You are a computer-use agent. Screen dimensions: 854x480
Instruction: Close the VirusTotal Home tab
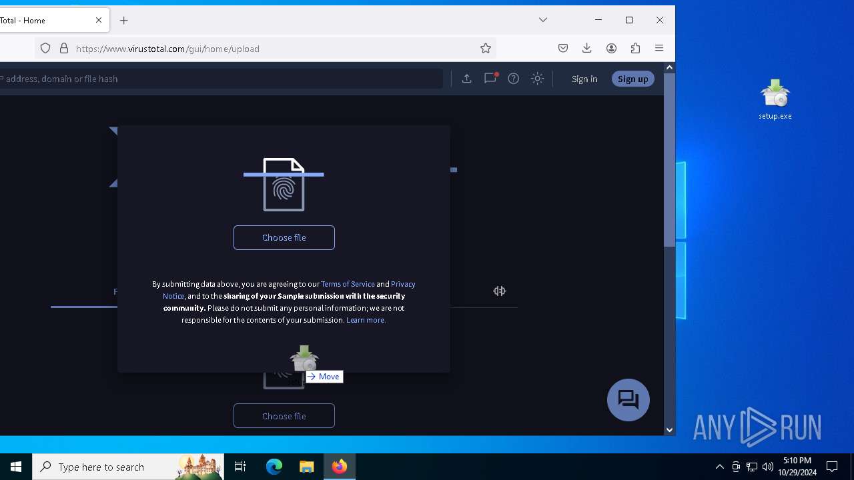tap(99, 20)
